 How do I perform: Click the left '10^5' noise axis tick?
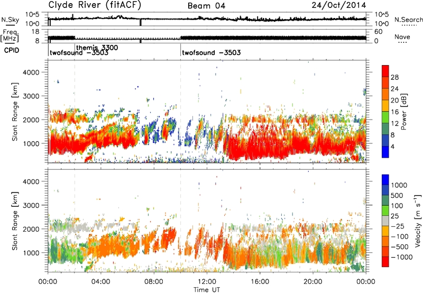click(x=32, y=14)
